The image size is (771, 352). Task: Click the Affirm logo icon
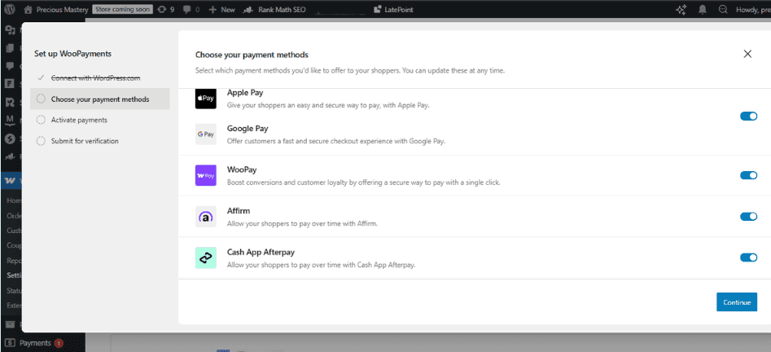[205, 217]
